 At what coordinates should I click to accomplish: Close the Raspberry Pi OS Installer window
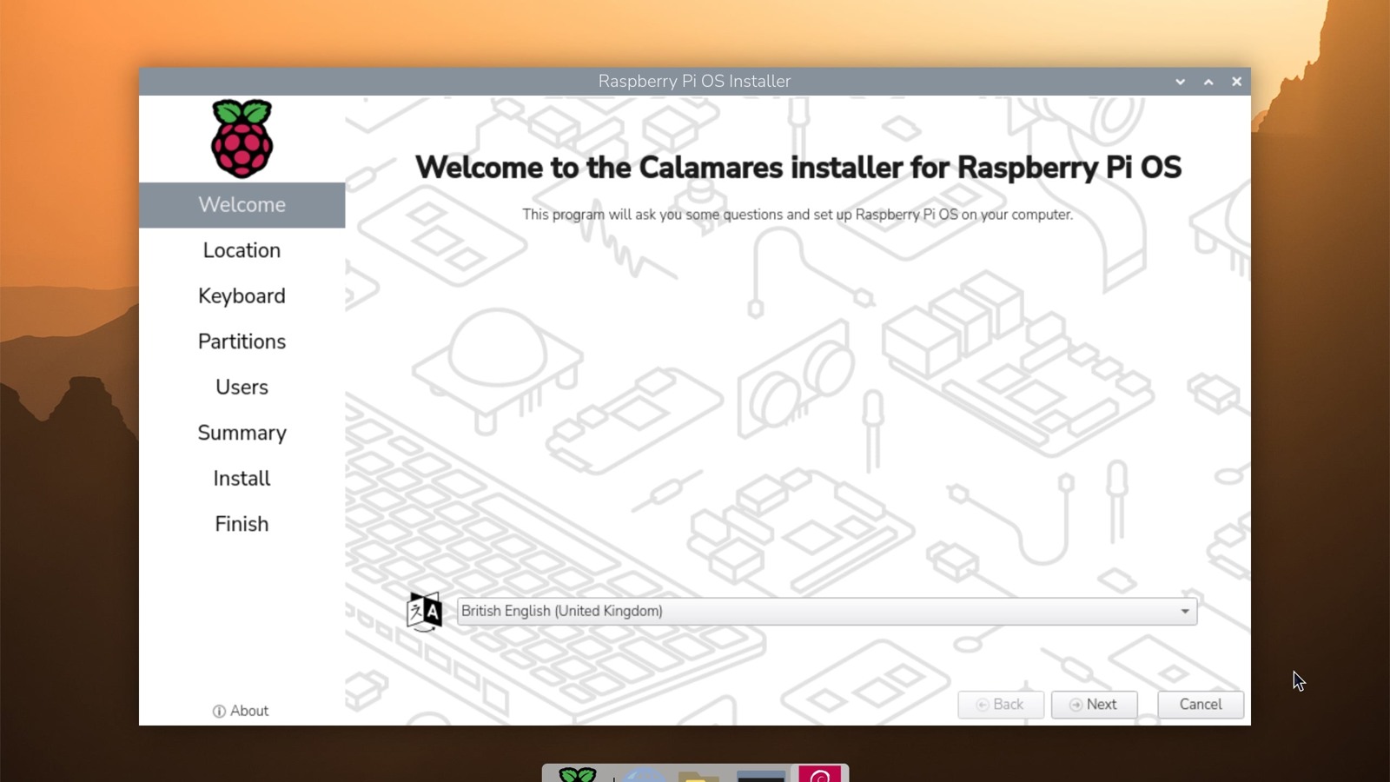coord(1236,82)
